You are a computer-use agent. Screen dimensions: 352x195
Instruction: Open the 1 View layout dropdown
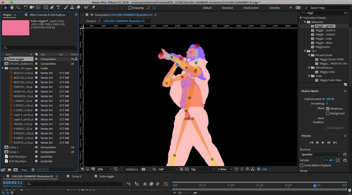[x=225, y=169]
